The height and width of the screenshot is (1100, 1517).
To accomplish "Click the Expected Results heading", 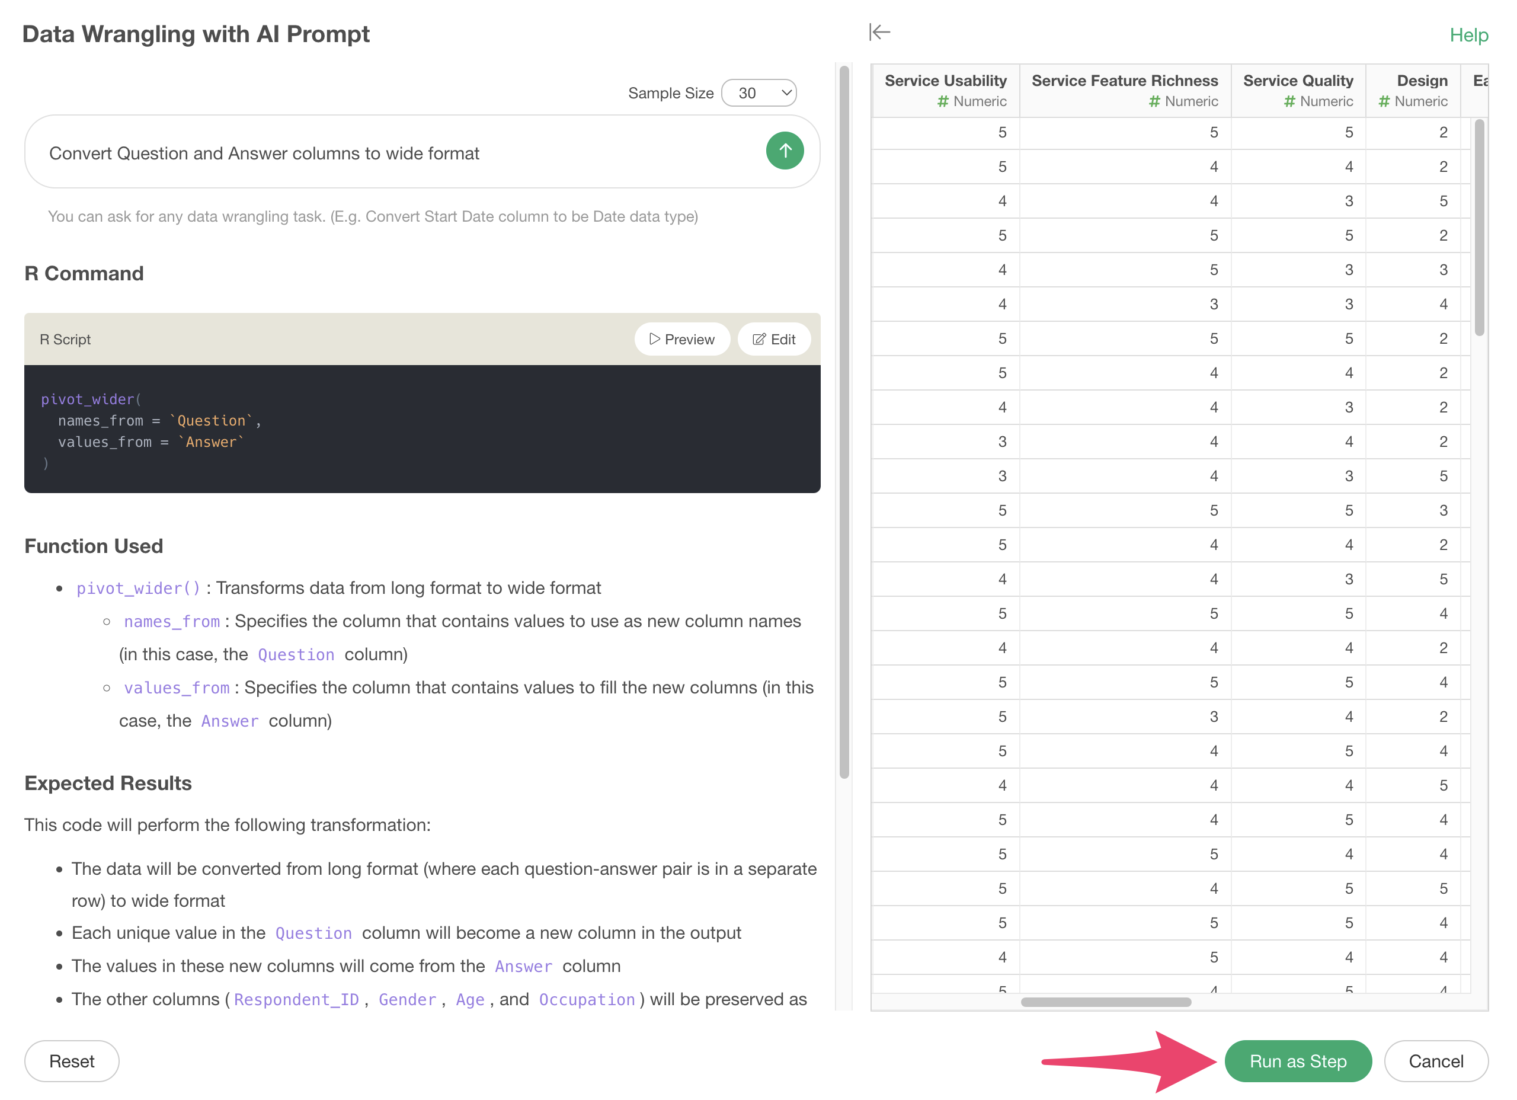I will [x=108, y=784].
